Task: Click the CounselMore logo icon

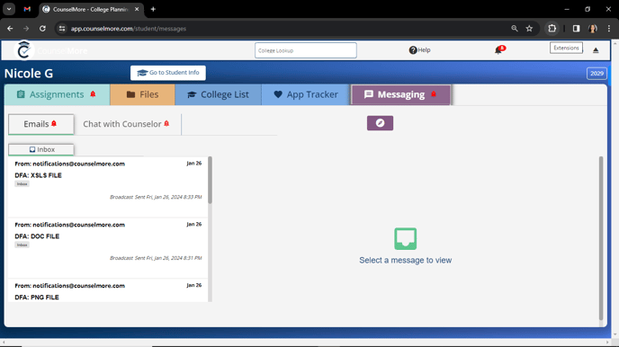Action: [x=23, y=50]
